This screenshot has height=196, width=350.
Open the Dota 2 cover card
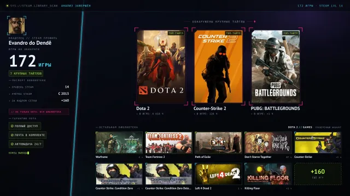point(161,66)
